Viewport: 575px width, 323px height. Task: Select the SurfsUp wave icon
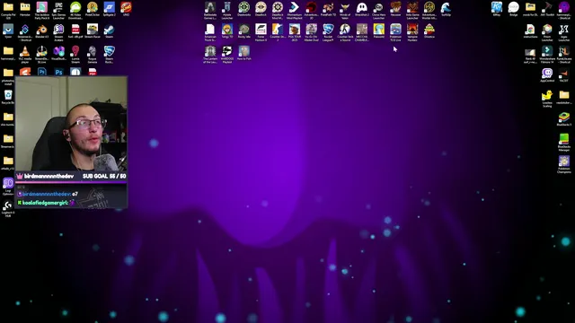tap(447, 7)
